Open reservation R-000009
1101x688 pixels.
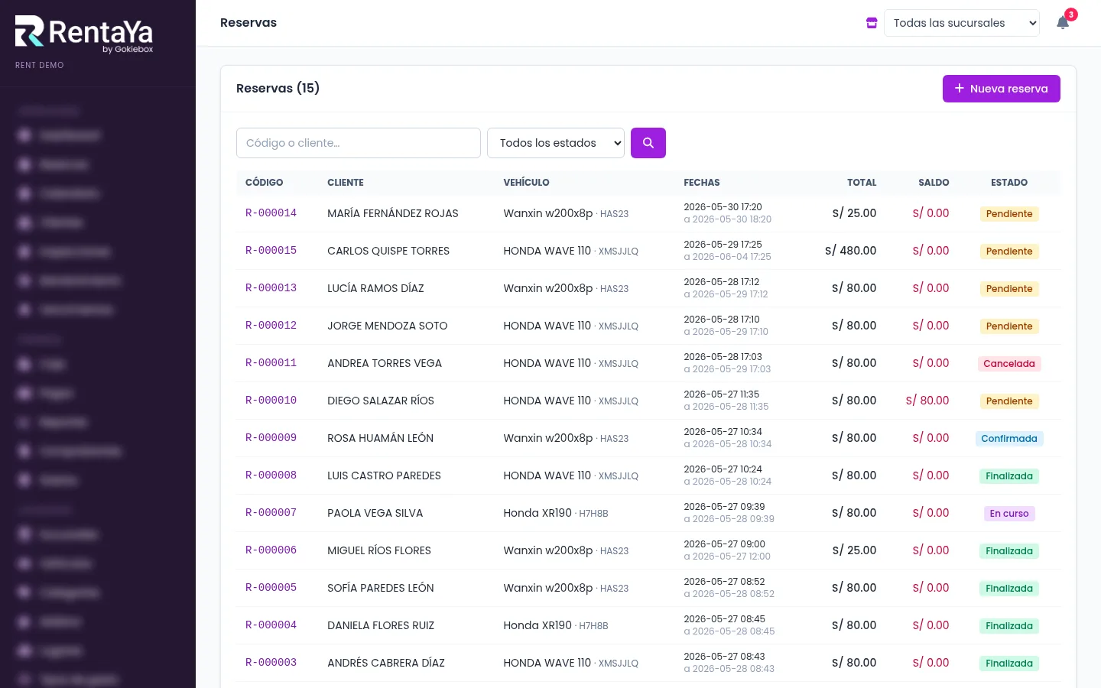tap(271, 438)
